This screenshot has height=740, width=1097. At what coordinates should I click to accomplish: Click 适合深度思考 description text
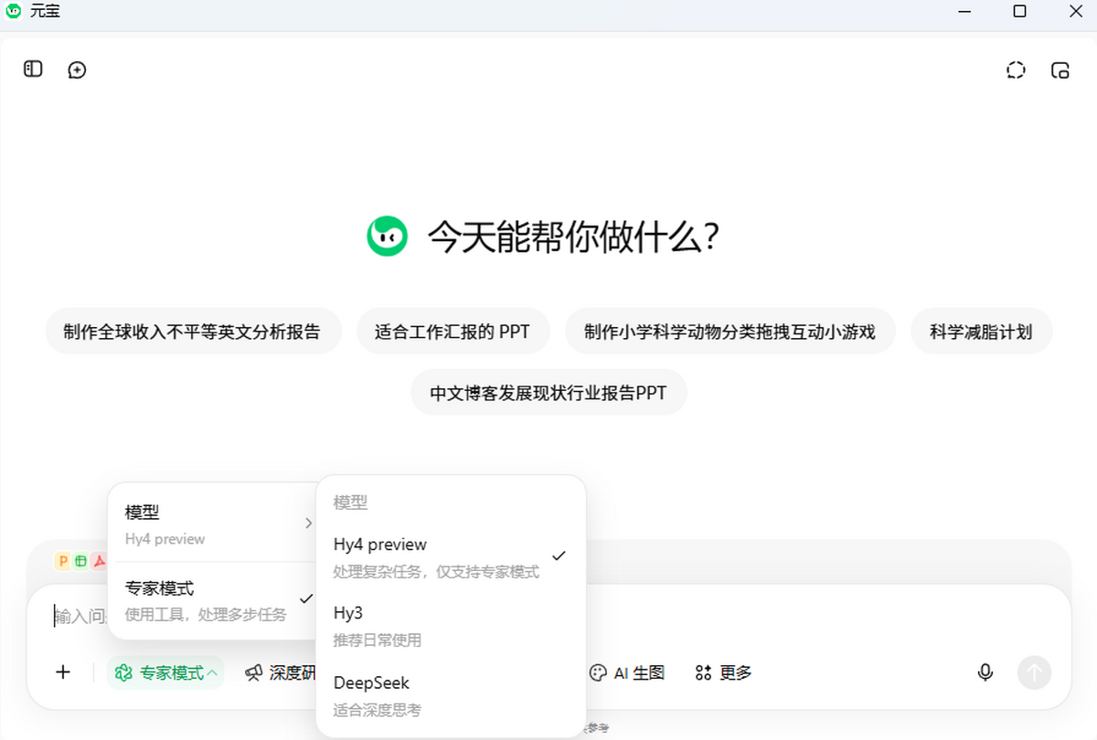point(378,710)
